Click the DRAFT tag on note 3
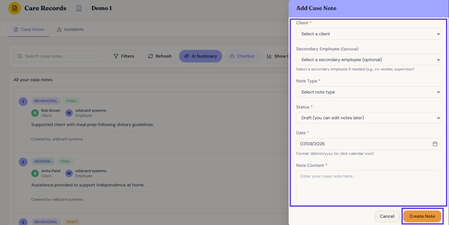This screenshot has height=225, width=449. pos(72,222)
